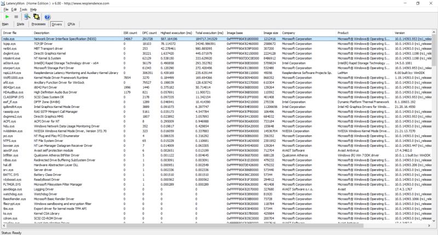Sort by the Version column header
438x235 pixels.
click(412, 33)
